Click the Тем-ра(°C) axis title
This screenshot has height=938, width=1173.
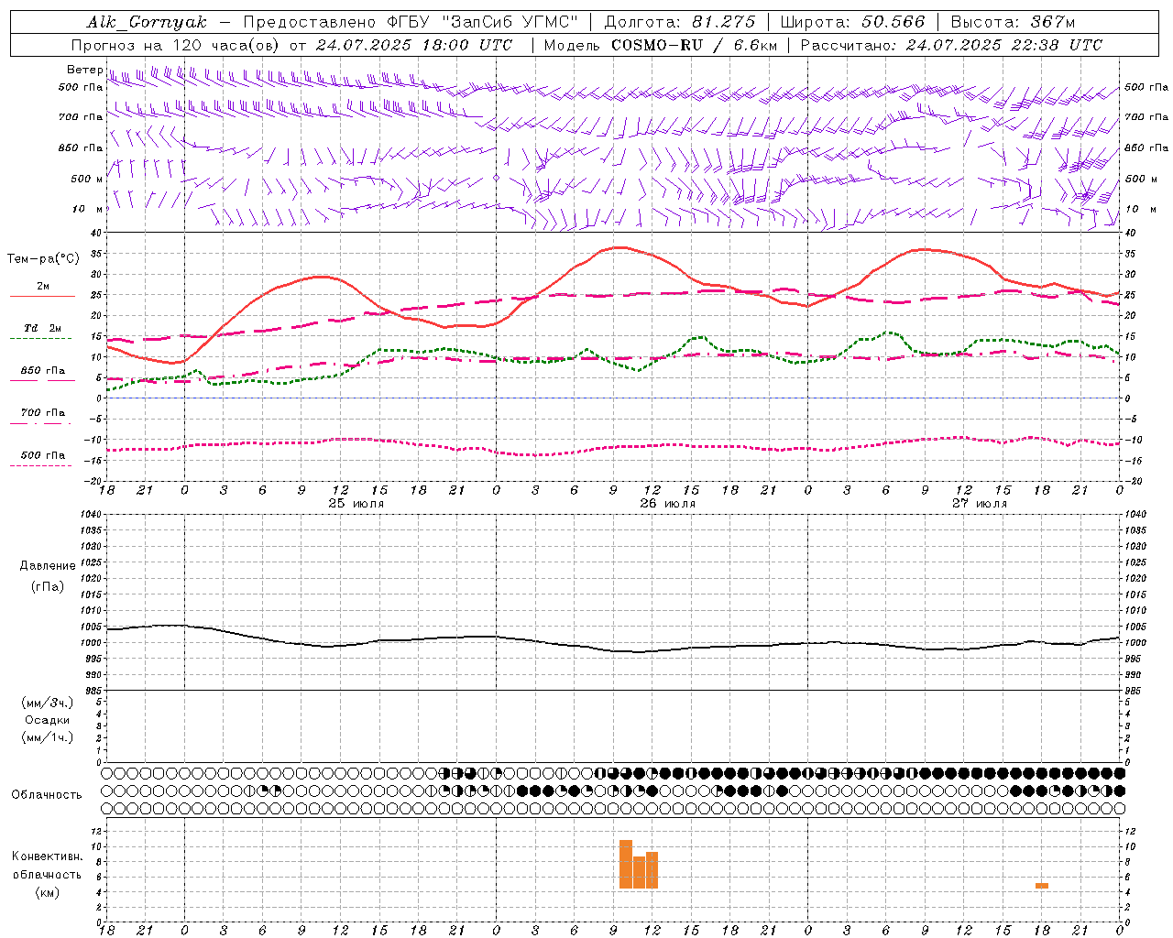(x=43, y=259)
